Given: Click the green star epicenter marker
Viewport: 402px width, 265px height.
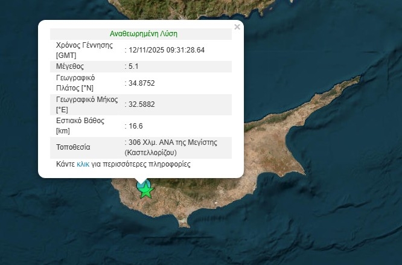Looking at the screenshot, I should pyautogui.click(x=146, y=191).
